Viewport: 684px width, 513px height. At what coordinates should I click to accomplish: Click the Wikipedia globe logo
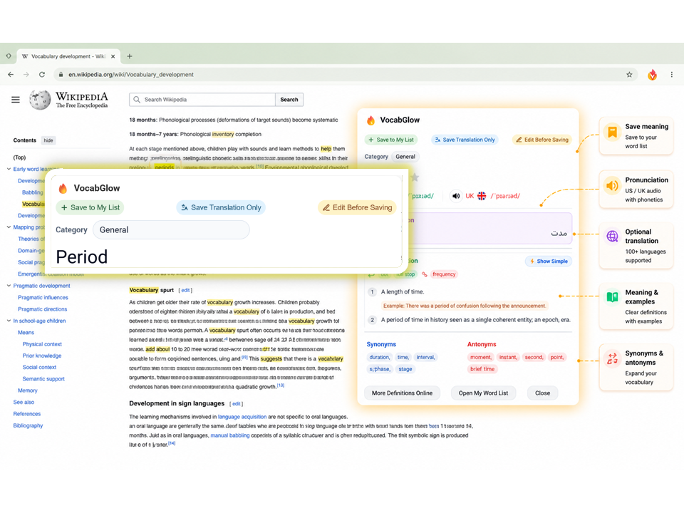tap(40, 100)
